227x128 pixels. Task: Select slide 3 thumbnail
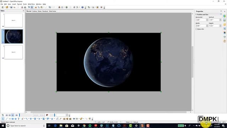(13, 52)
